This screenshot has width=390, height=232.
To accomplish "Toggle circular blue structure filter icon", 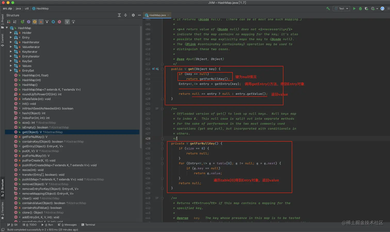I will (x=53, y=22).
